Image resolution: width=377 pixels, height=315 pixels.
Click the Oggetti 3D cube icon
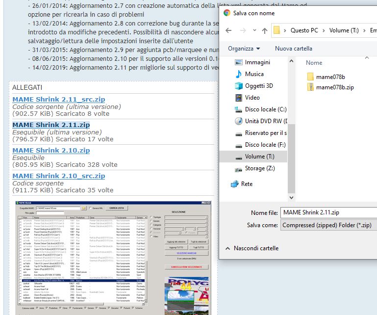pos(239,86)
